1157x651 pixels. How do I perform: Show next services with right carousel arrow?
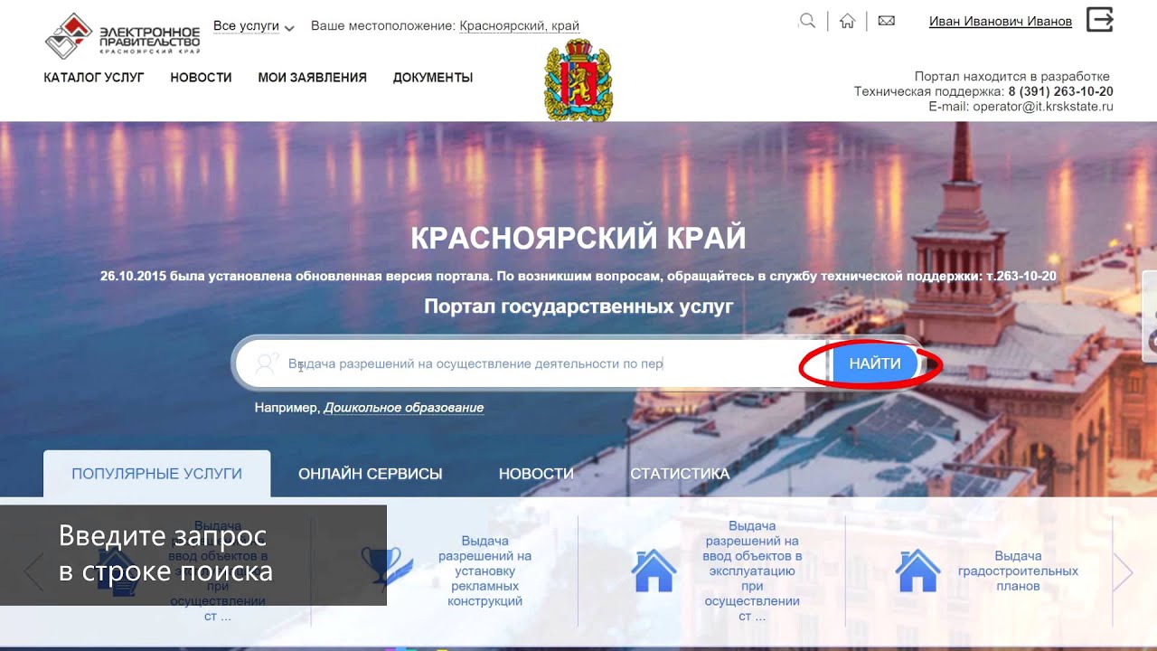point(1123,571)
